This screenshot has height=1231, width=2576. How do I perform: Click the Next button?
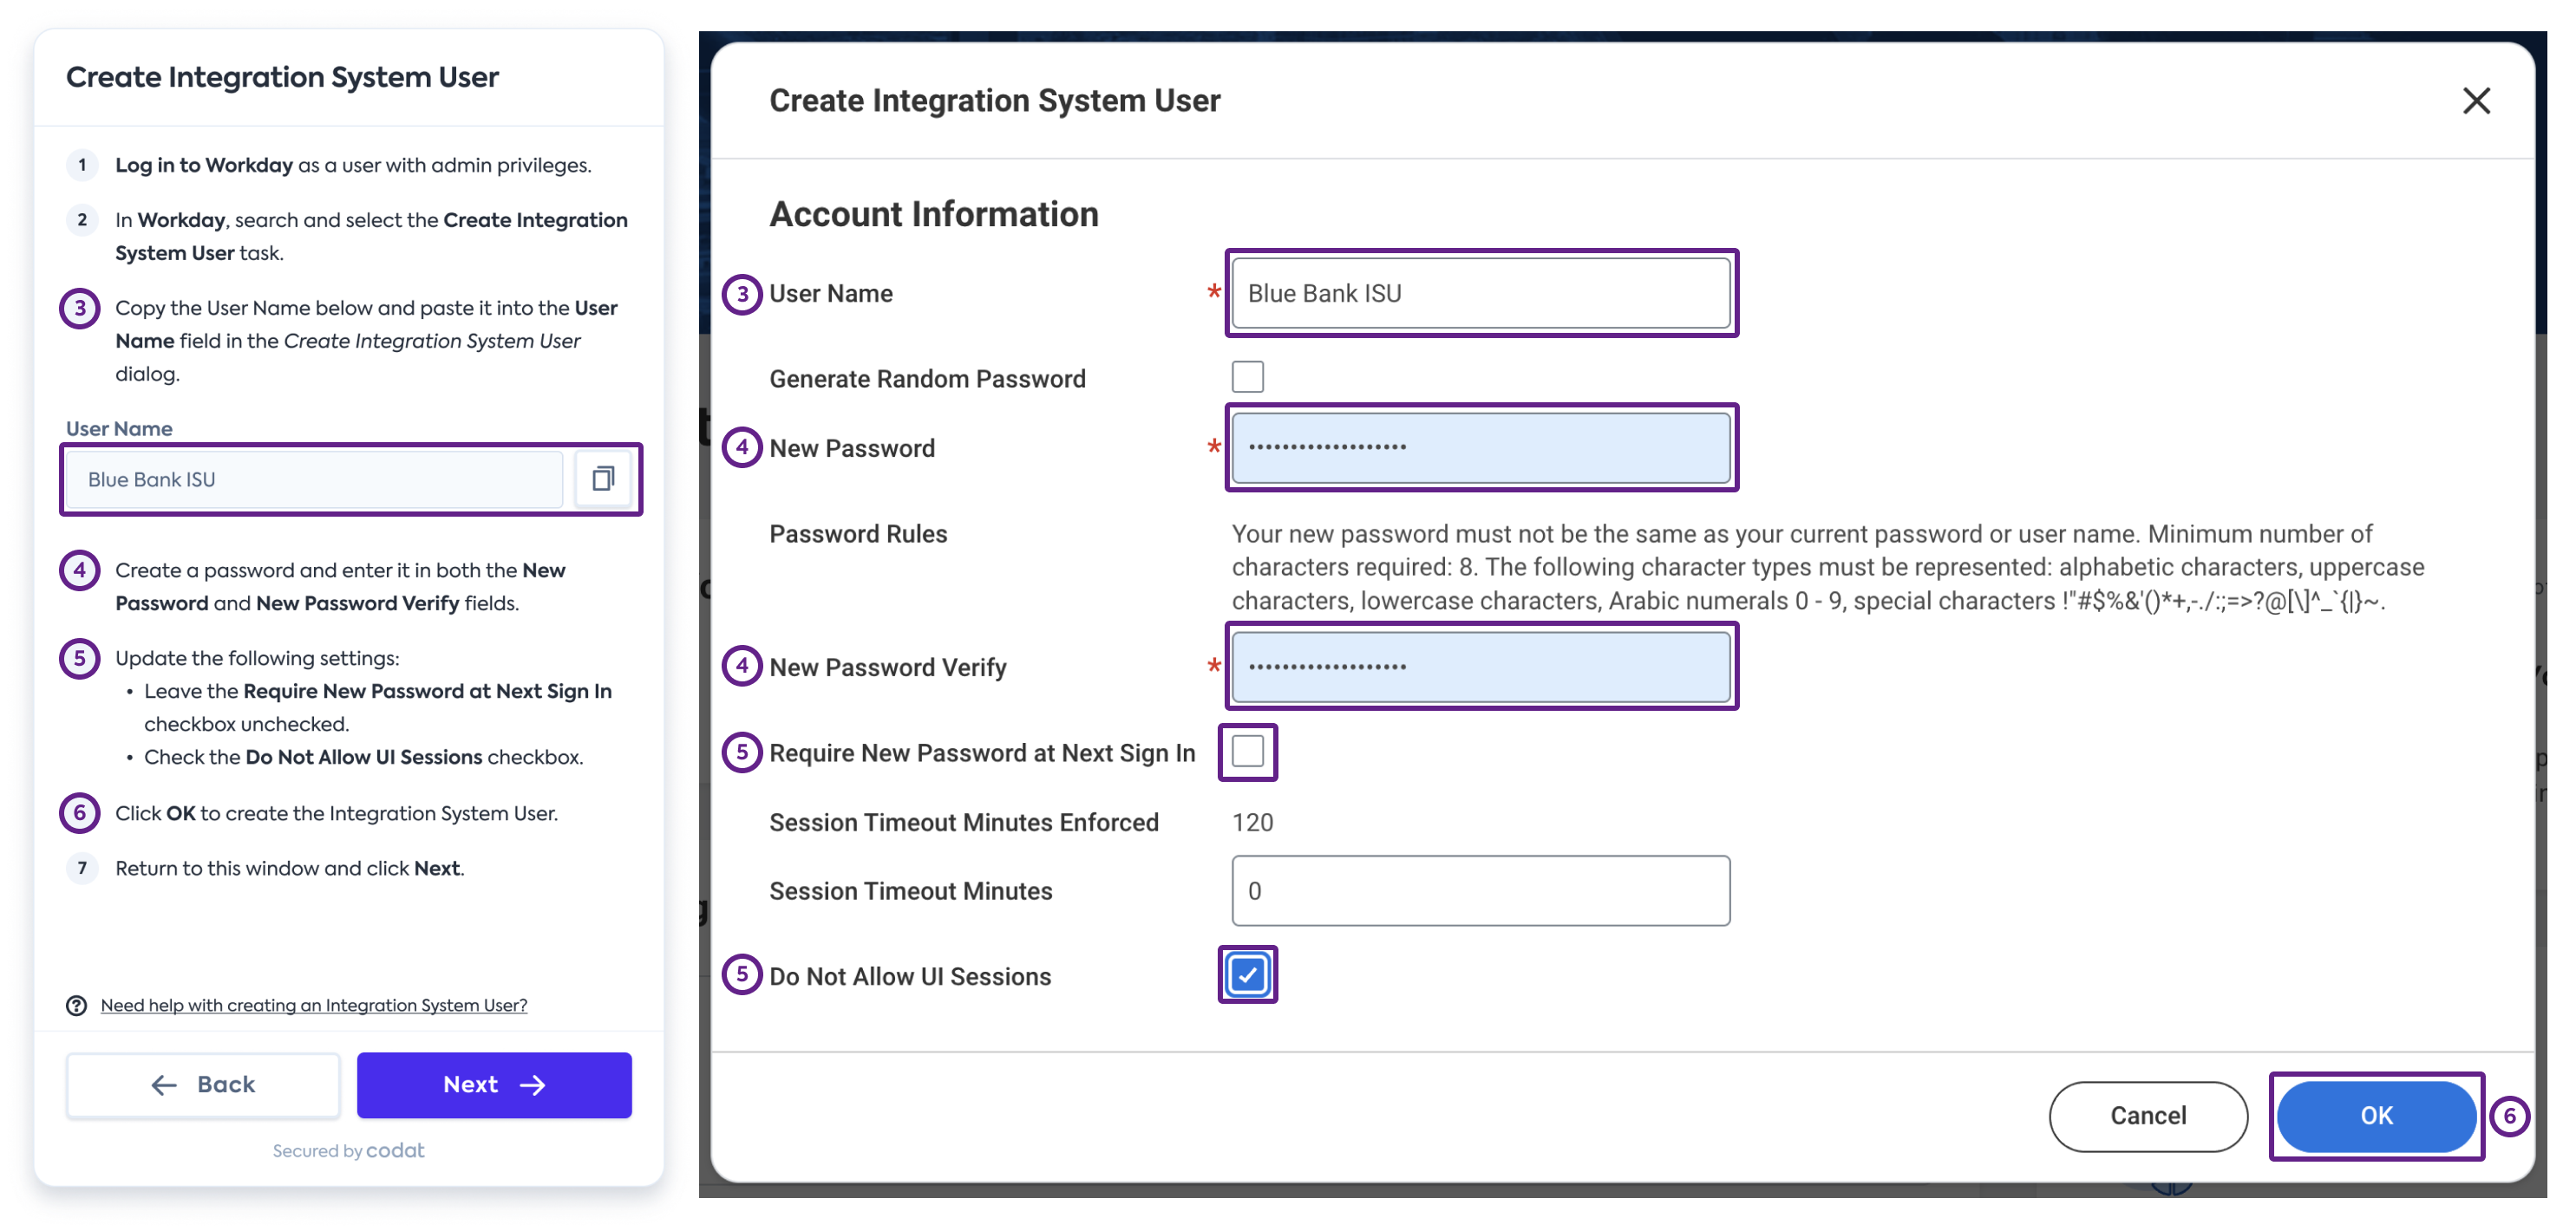pos(494,1085)
